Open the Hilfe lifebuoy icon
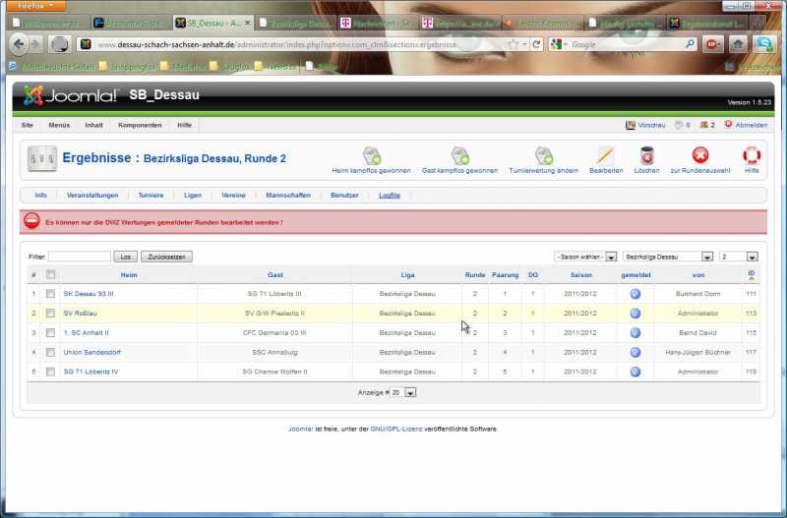The width and height of the screenshot is (787, 518). [x=752, y=155]
